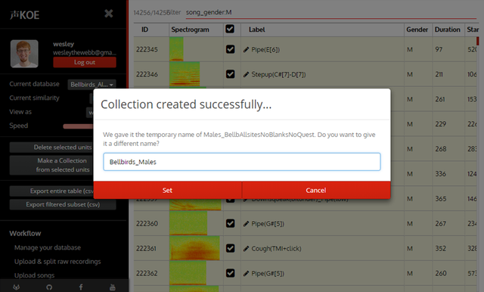
Task: Uncheck the row 222360 checkbox
Action: click(x=230, y=223)
